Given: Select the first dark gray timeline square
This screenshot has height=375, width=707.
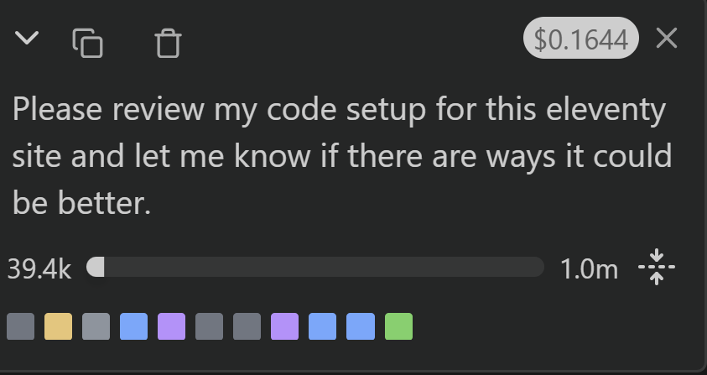Looking at the screenshot, I should click(20, 326).
